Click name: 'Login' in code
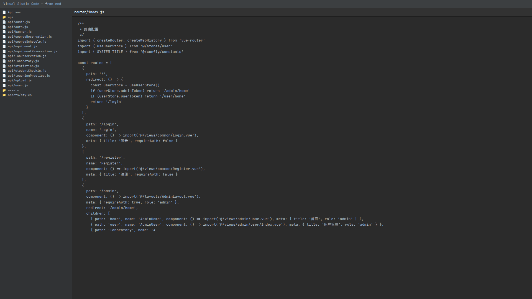 pyautogui.click(x=101, y=130)
